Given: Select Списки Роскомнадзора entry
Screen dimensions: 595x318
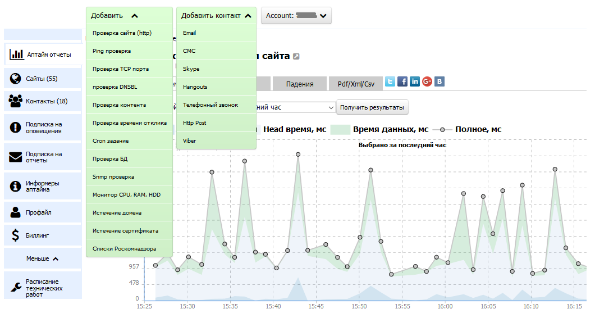Looking at the screenshot, I should click(x=130, y=248).
